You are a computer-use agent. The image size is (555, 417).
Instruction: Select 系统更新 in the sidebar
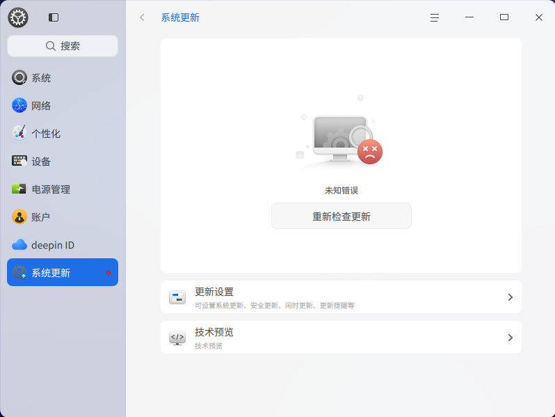(63, 272)
